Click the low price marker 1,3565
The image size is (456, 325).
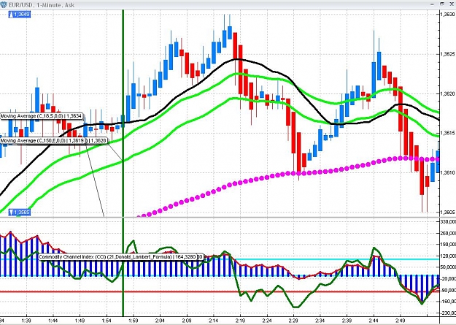tap(20, 212)
